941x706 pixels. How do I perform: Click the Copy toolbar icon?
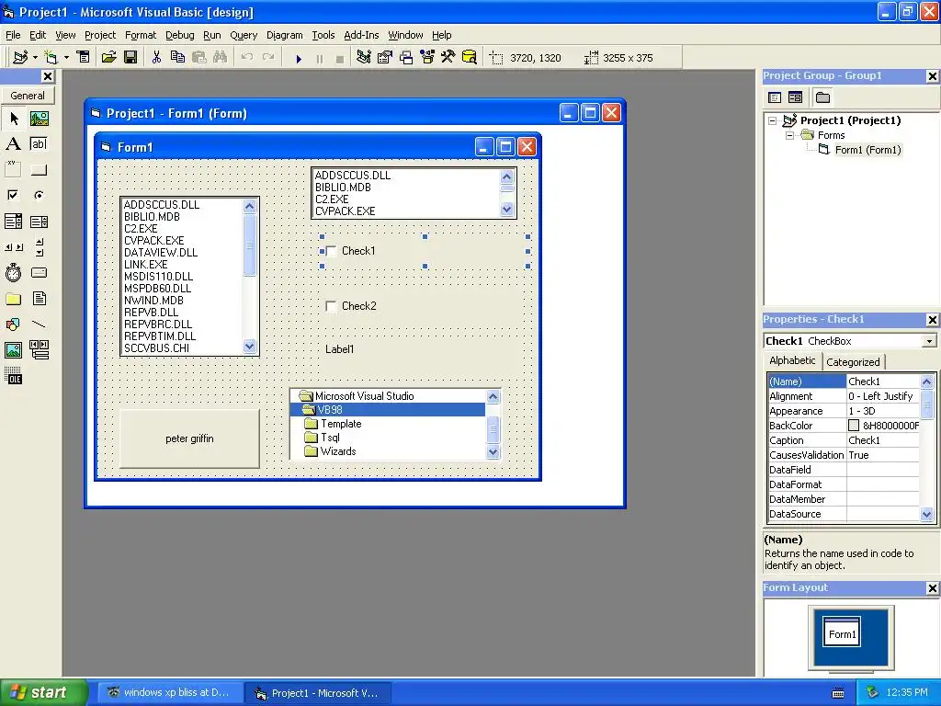[177, 57]
